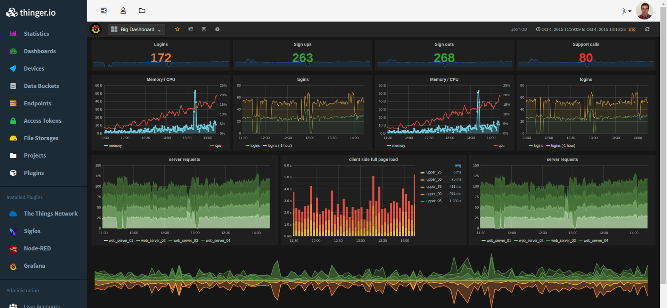Click the share dashboard icon

click(191, 29)
